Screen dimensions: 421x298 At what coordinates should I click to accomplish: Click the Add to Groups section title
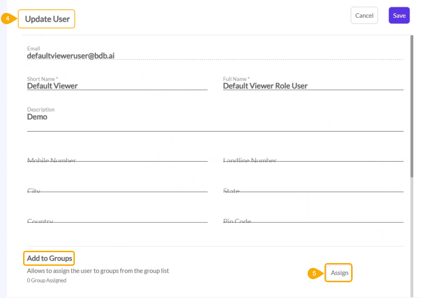(49, 258)
